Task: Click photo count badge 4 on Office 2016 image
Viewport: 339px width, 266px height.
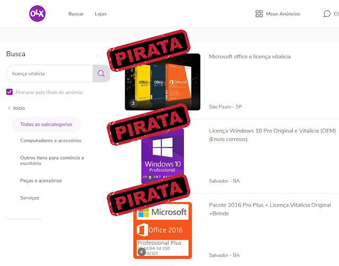Action: (x=141, y=252)
